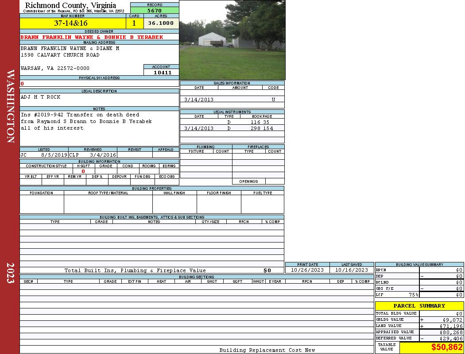Screen dimensions: 465x354
Task: Click OBLDG value $9,072
Action: click(453, 320)
